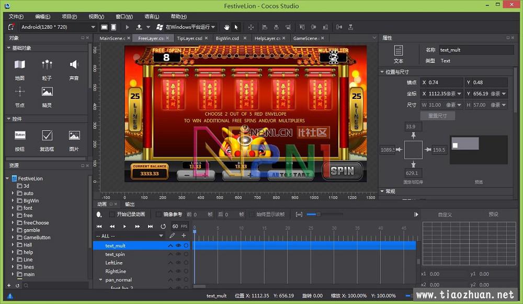The width and height of the screenshot is (523, 304).
Task: Open the 文件(F) menu
Action: (16, 16)
